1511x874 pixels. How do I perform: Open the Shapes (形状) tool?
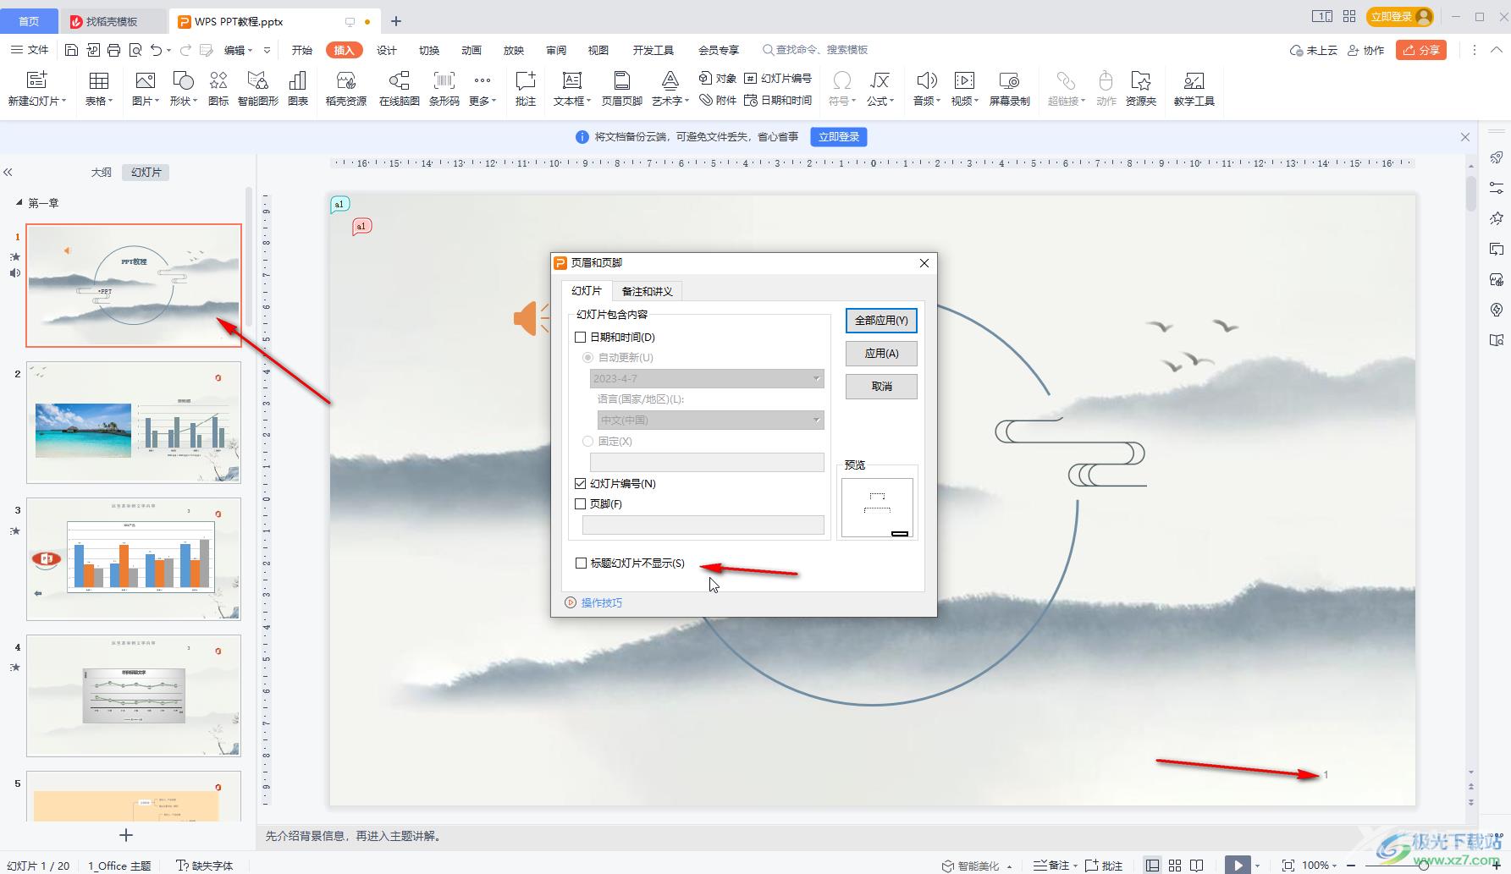click(183, 89)
